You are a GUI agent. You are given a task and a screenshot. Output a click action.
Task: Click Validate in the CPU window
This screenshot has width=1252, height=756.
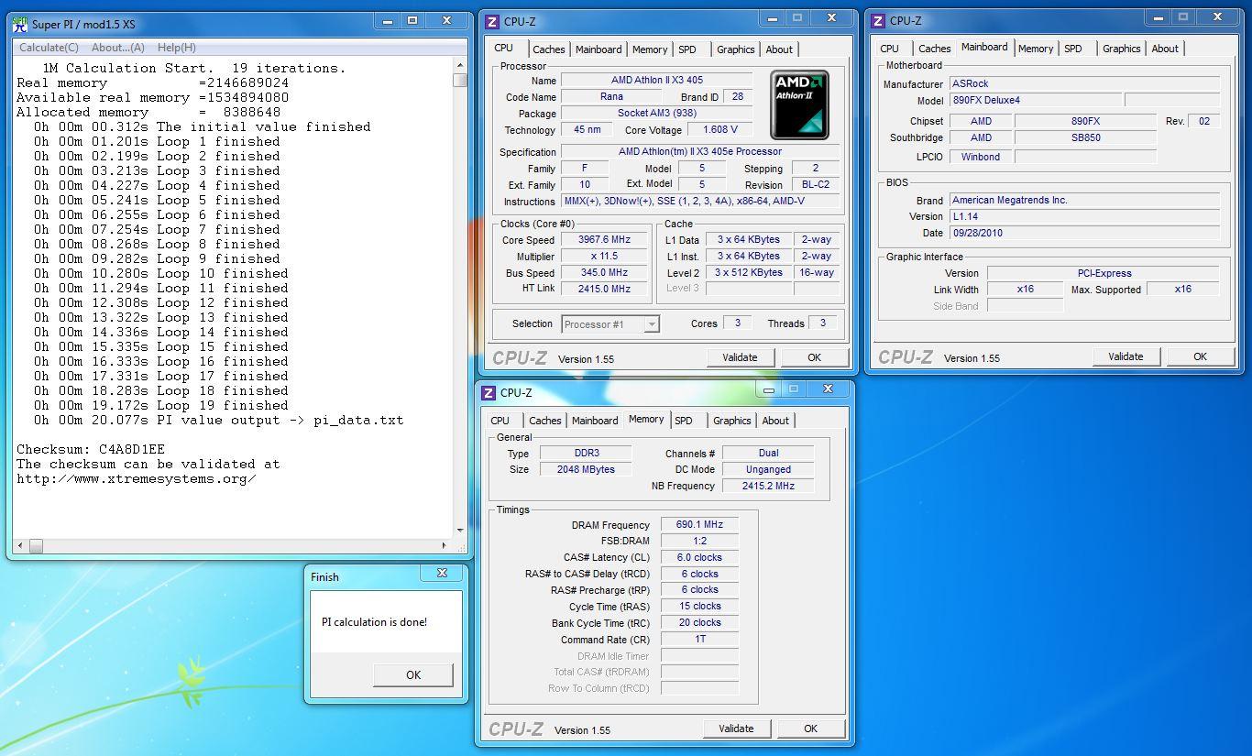click(740, 357)
